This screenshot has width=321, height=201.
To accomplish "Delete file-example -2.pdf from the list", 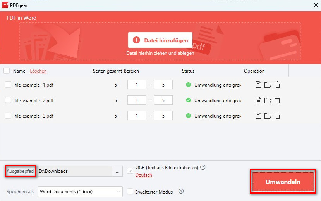I will [x=277, y=100].
